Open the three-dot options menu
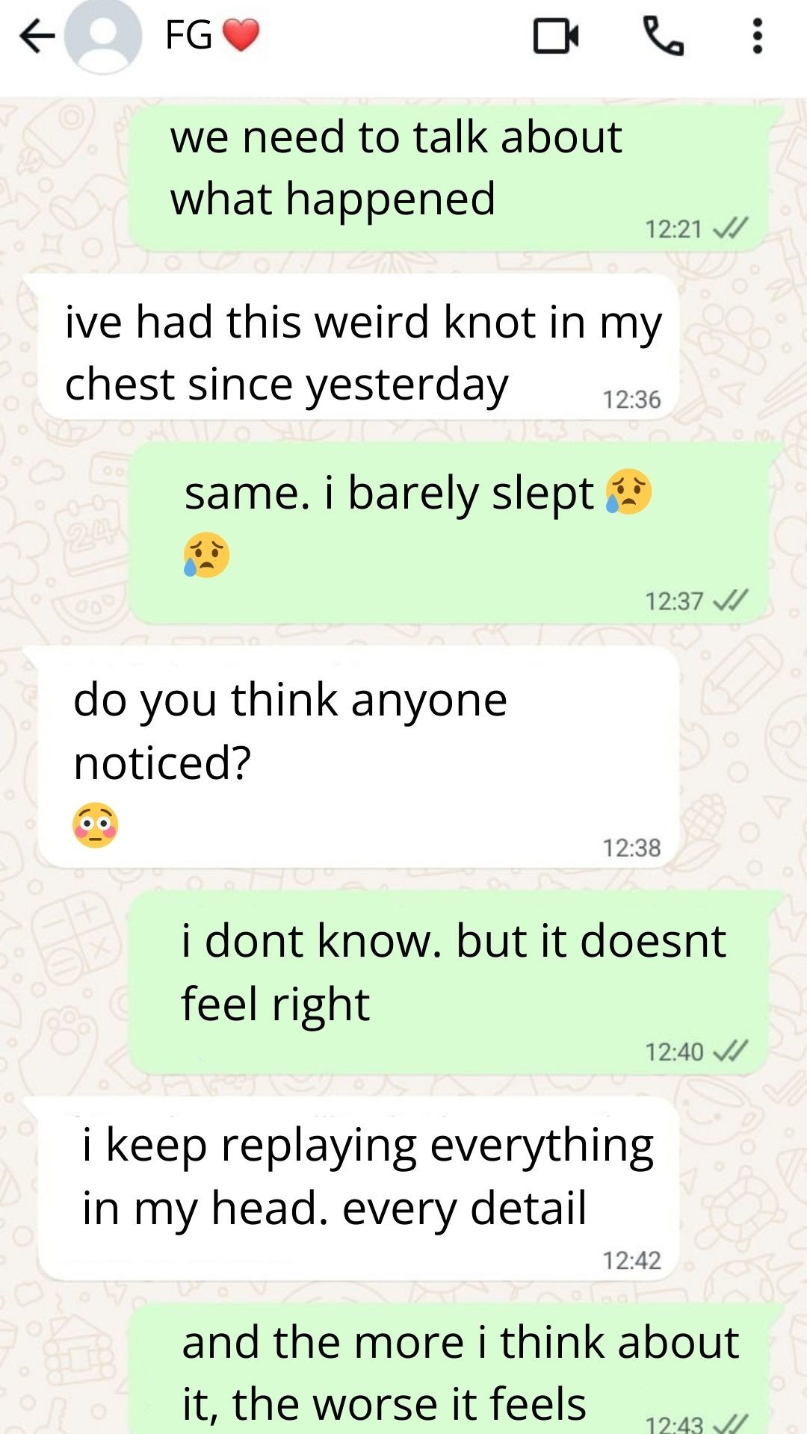This screenshot has width=807, height=1434. click(x=758, y=36)
